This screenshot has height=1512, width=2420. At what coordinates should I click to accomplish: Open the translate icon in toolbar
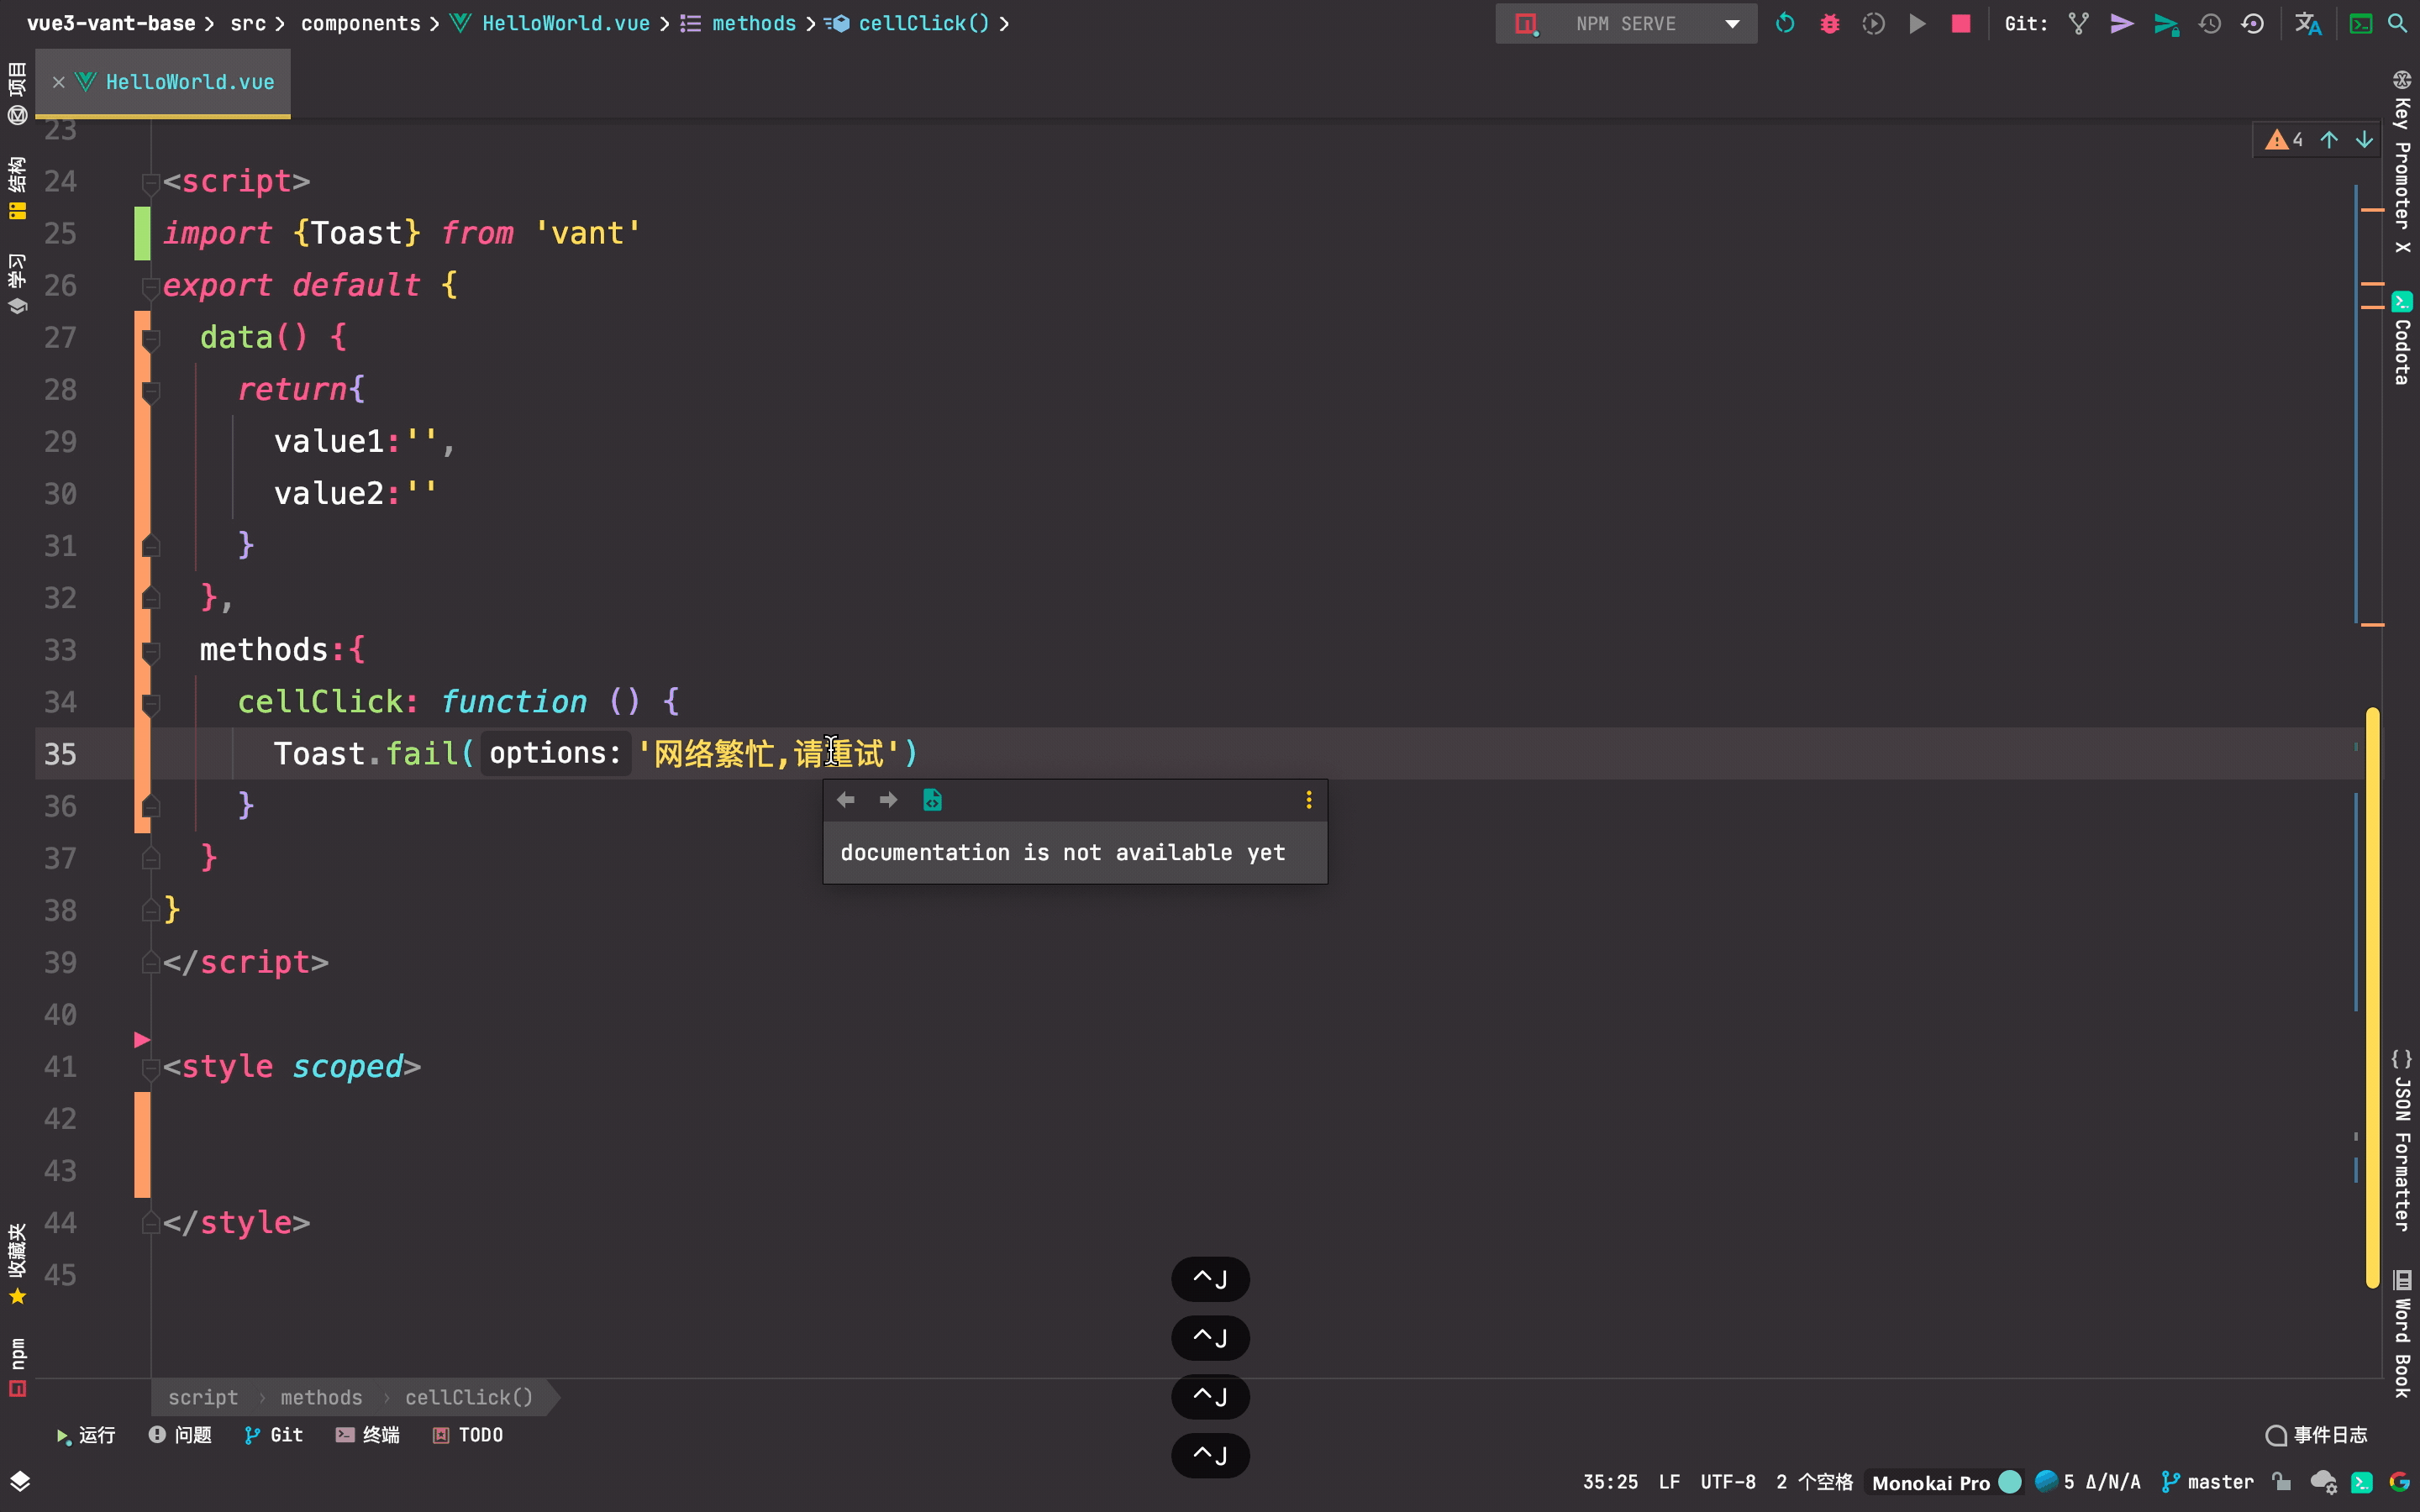2308,23
